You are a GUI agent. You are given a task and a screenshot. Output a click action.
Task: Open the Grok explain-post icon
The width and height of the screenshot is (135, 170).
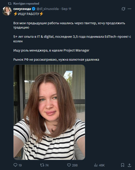click(x=123, y=9)
